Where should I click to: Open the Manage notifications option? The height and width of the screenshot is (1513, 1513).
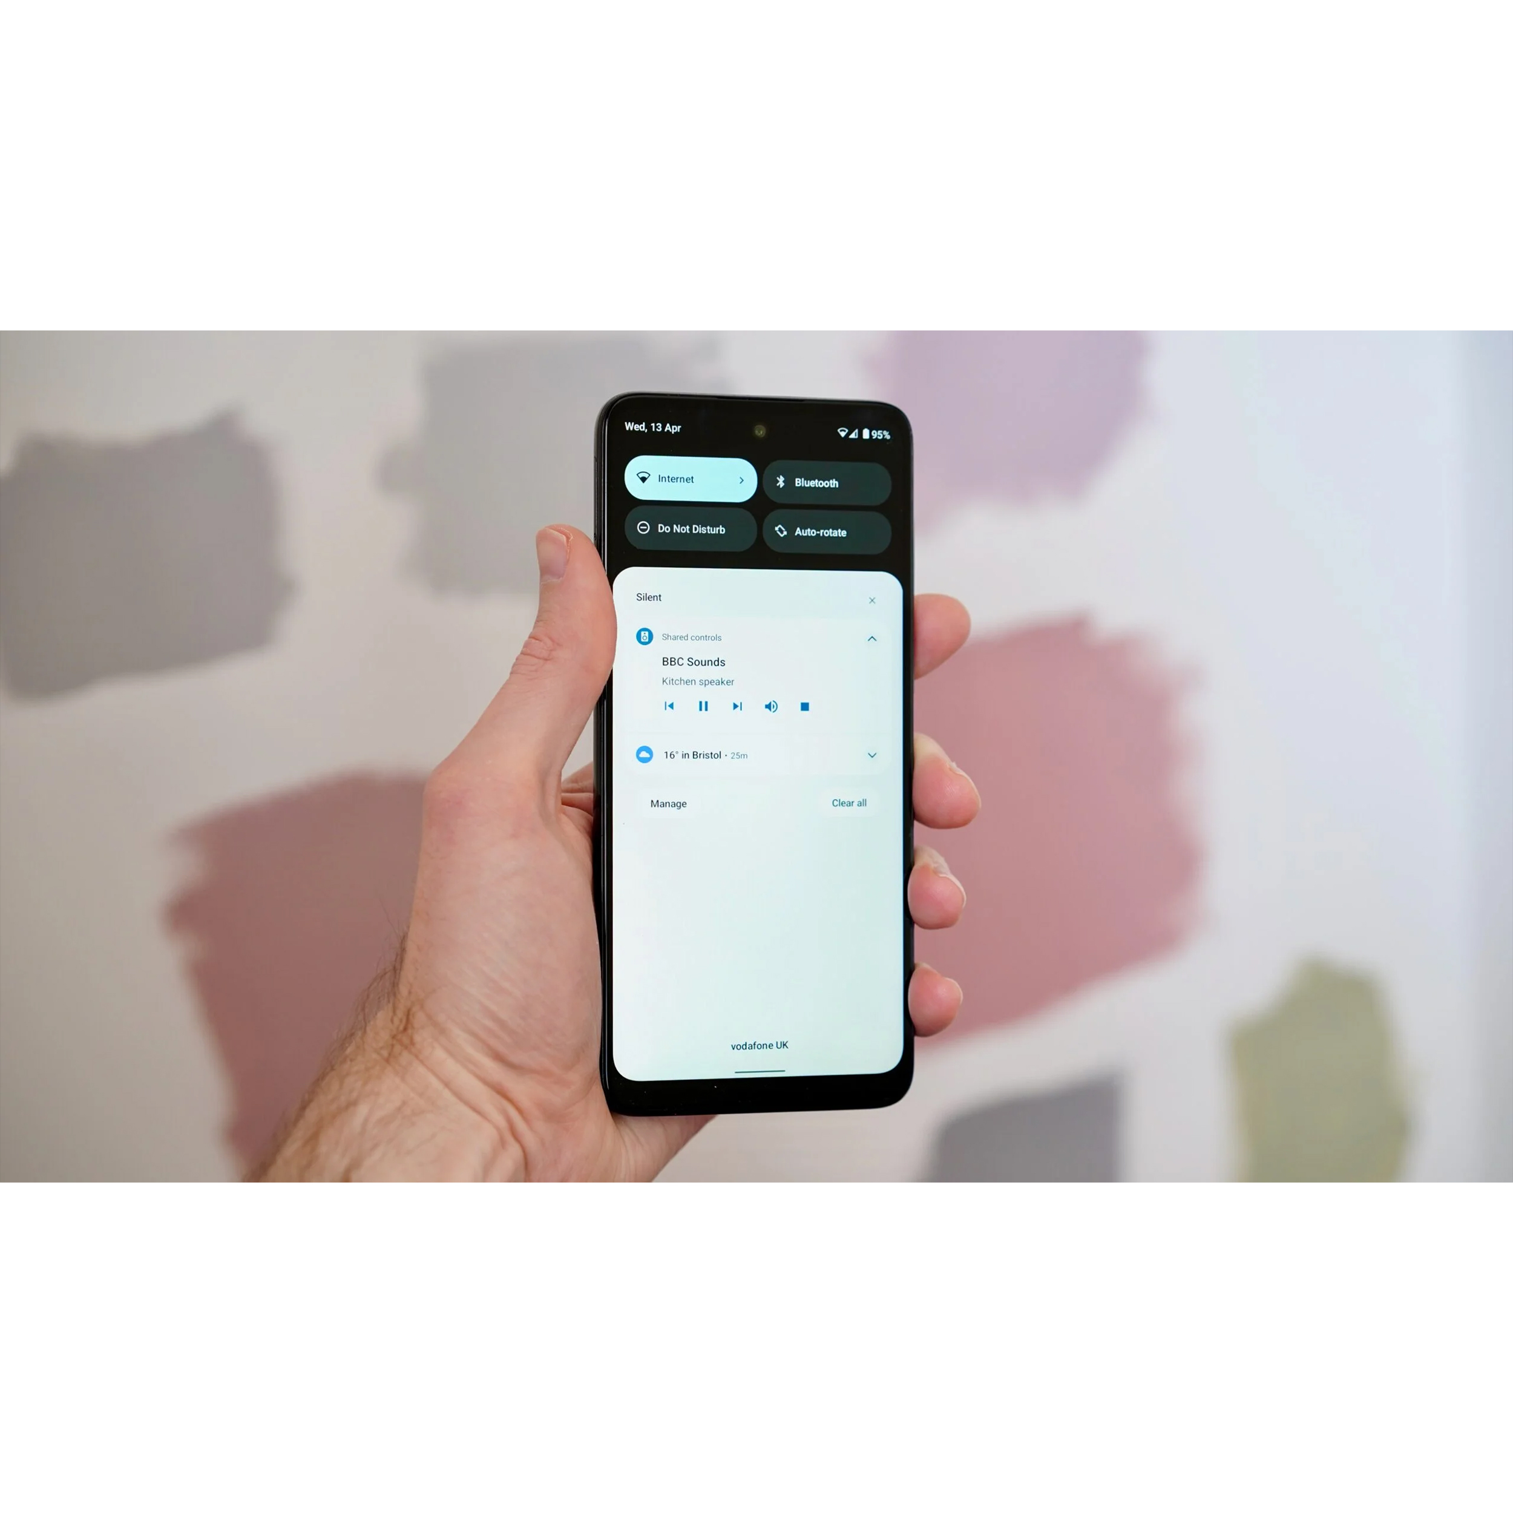pyautogui.click(x=669, y=804)
